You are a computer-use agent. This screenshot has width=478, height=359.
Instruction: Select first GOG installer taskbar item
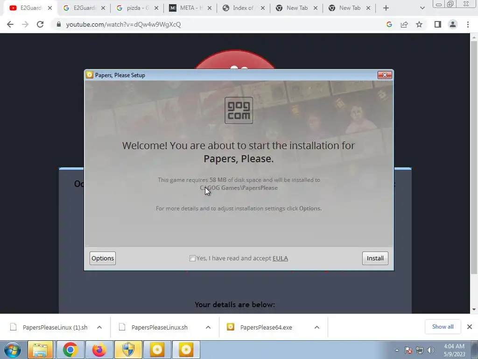pos(157,350)
